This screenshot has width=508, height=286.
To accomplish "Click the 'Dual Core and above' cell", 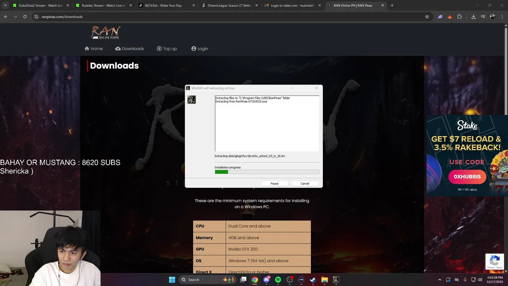I will [x=268, y=226].
